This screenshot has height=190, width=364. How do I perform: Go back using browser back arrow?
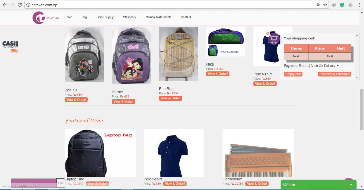[x=5, y=5]
